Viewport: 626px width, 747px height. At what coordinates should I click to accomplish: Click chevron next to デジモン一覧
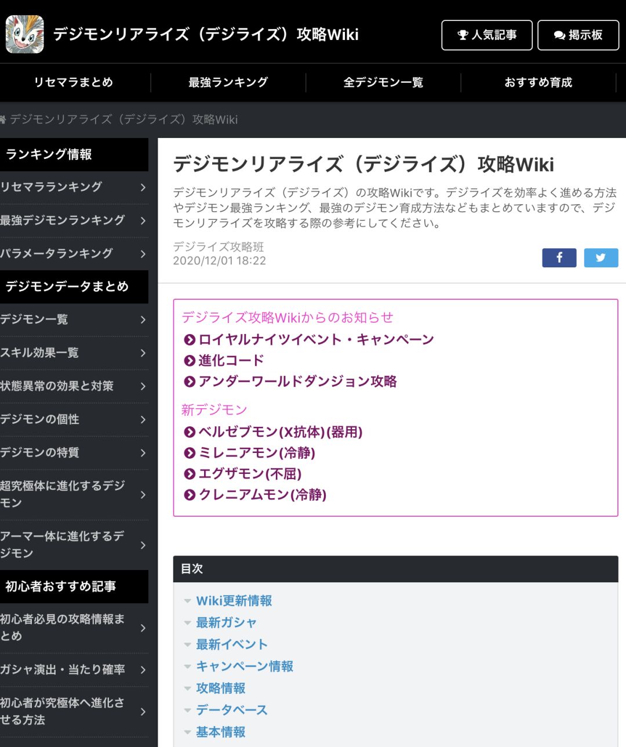(143, 320)
